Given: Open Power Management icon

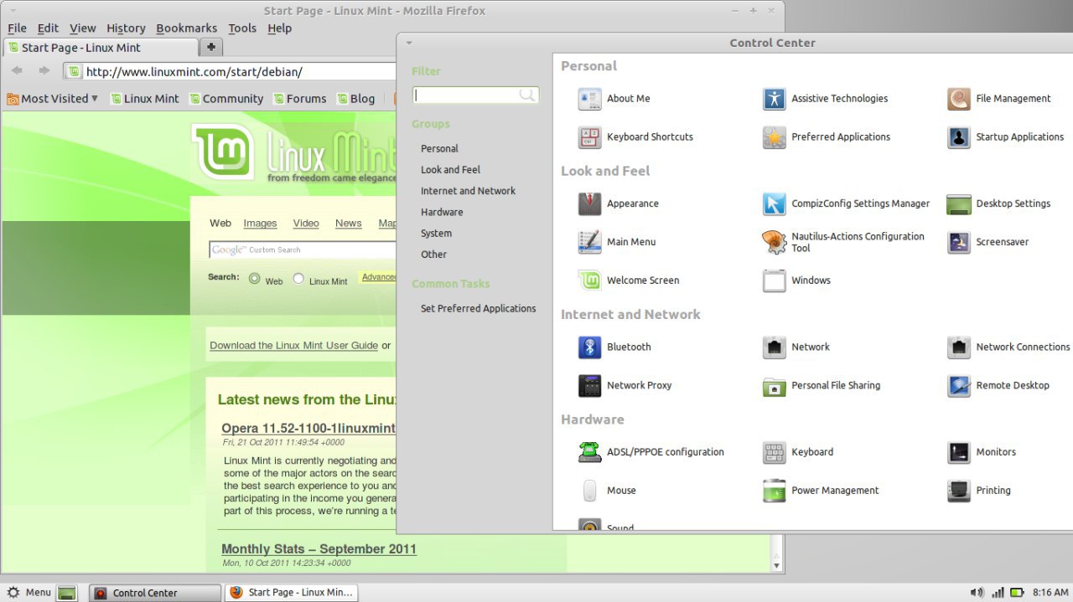Looking at the screenshot, I should click(x=774, y=491).
